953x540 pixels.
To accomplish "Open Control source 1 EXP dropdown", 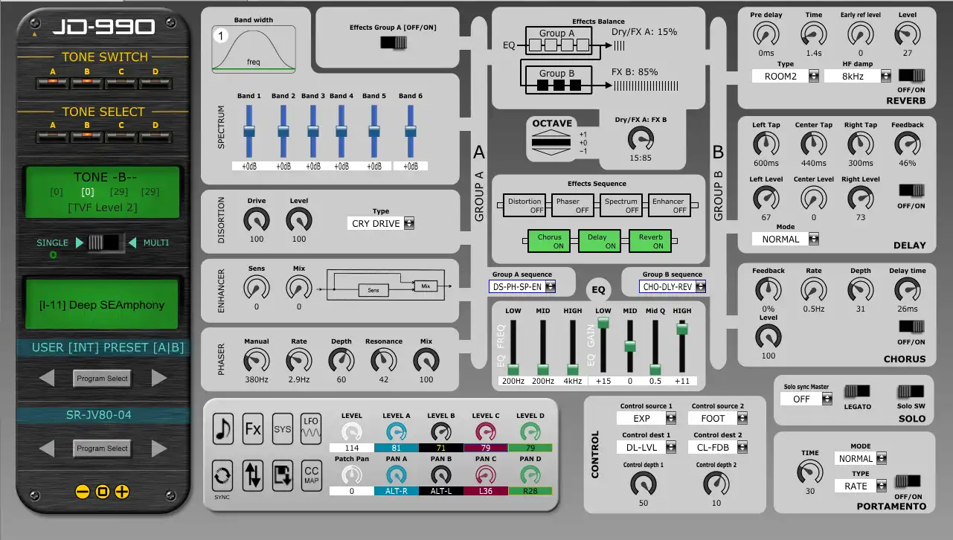I will tap(646, 418).
